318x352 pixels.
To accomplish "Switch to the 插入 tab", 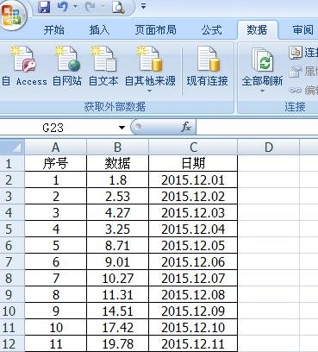I will (99, 30).
